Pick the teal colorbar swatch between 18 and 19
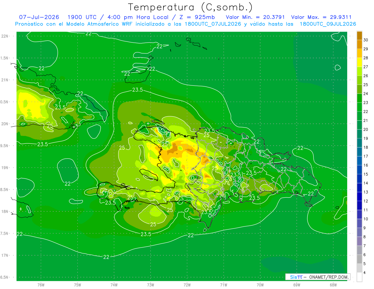This screenshot has height=289, width=374. click(359, 143)
